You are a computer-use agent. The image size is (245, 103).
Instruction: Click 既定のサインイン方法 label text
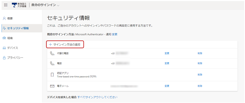coord(61,34)
